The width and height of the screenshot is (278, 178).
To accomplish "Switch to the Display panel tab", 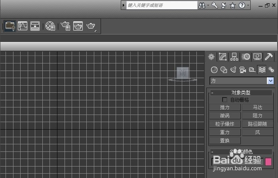I will point(257,57).
